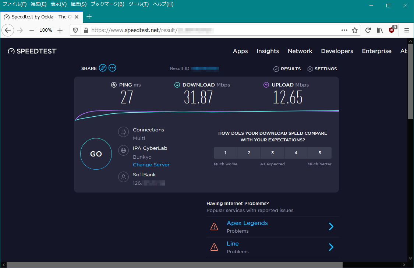414x268 pixels.
Task: Open Firefox library icon
Action: coord(380,30)
